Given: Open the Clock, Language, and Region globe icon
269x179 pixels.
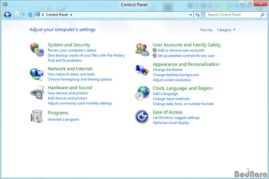Looking at the screenshot, I should 142,93.
